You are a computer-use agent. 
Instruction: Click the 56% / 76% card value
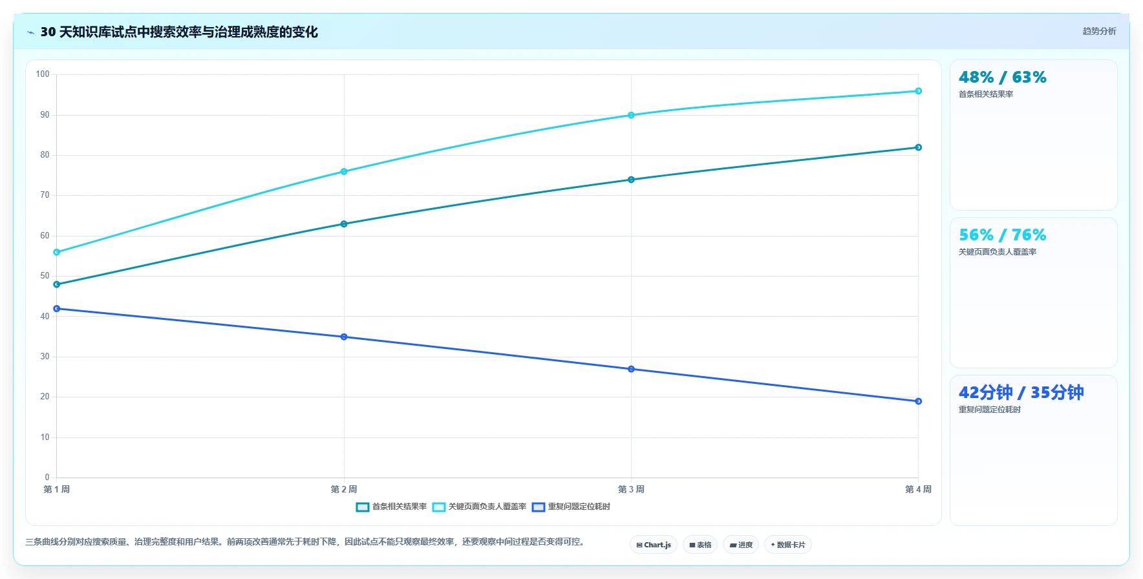click(1003, 235)
